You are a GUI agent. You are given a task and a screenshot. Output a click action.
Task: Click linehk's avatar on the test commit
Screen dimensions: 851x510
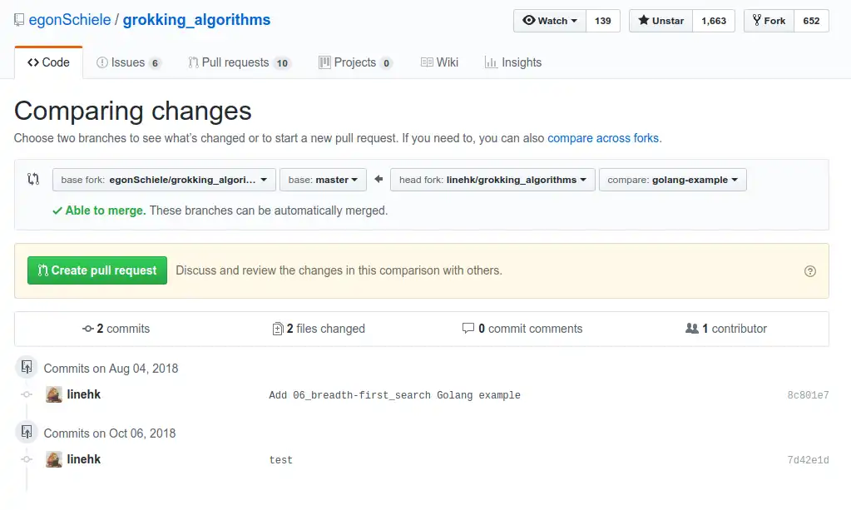point(53,458)
